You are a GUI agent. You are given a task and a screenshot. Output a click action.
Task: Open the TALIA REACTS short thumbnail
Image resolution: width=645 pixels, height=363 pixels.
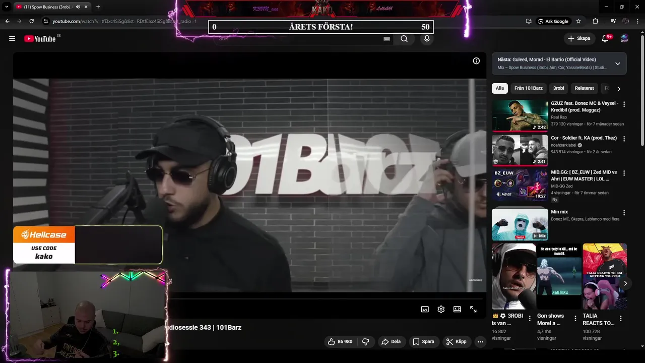pos(605,276)
